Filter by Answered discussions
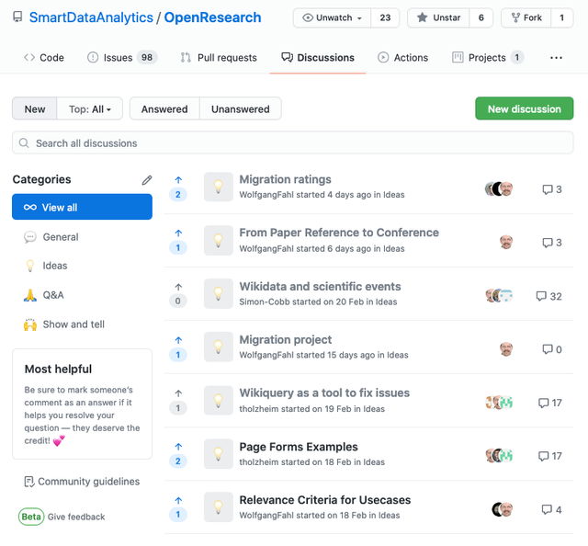The height and width of the screenshot is (546, 588). pyautogui.click(x=164, y=108)
